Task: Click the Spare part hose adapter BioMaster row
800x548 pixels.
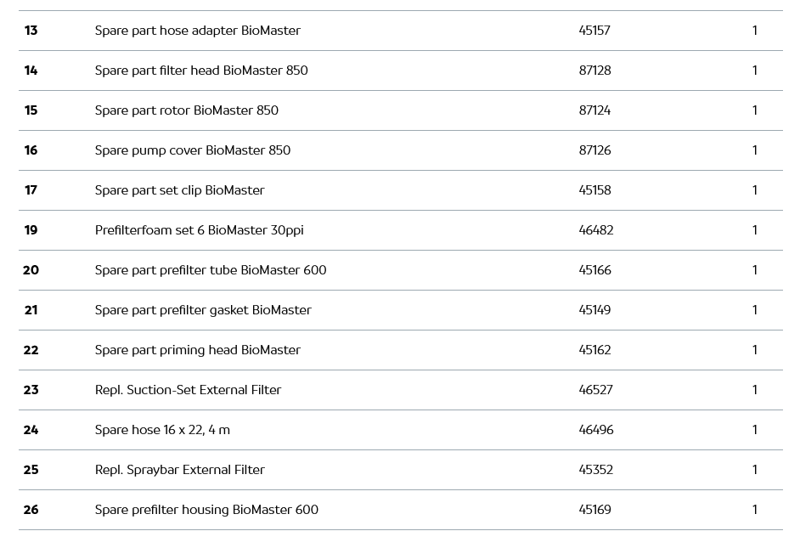Action: (x=197, y=31)
